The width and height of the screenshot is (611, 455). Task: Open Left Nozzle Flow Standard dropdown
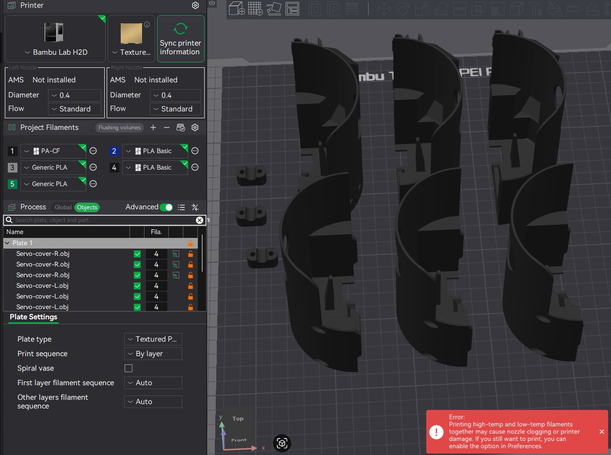click(x=75, y=109)
